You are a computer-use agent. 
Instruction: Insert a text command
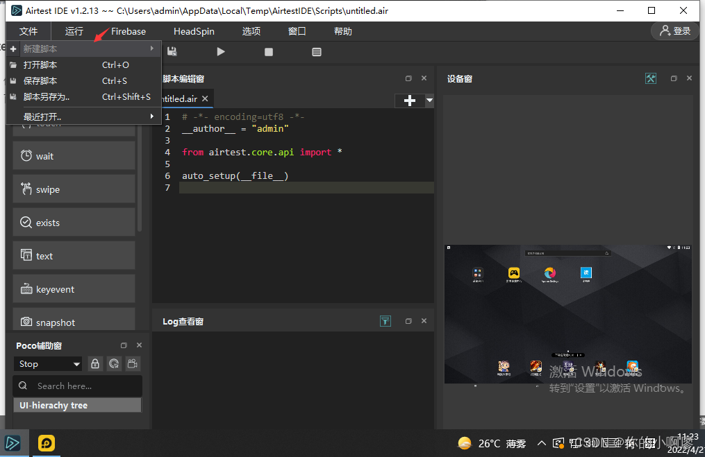[x=74, y=255]
